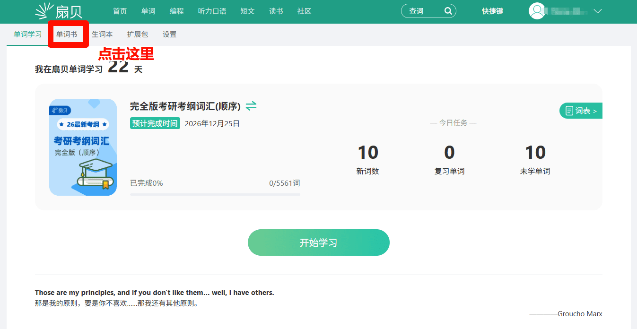Viewport: 637px width, 329px height.
Task: Open the 读书 nav item
Action: pyautogui.click(x=276, y=11)
